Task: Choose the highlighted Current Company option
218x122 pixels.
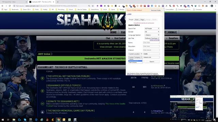Action: coord(135,61)
